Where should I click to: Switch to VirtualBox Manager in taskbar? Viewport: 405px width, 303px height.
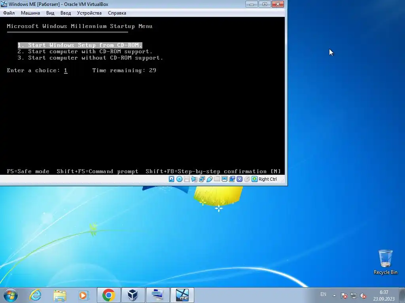coord(133,295)
